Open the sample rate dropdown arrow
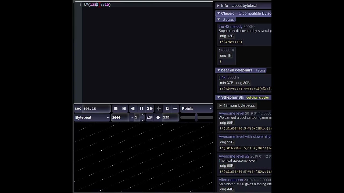Image resolution: width=344 pixels, height=193 pixels. click(x=132, y=117)
